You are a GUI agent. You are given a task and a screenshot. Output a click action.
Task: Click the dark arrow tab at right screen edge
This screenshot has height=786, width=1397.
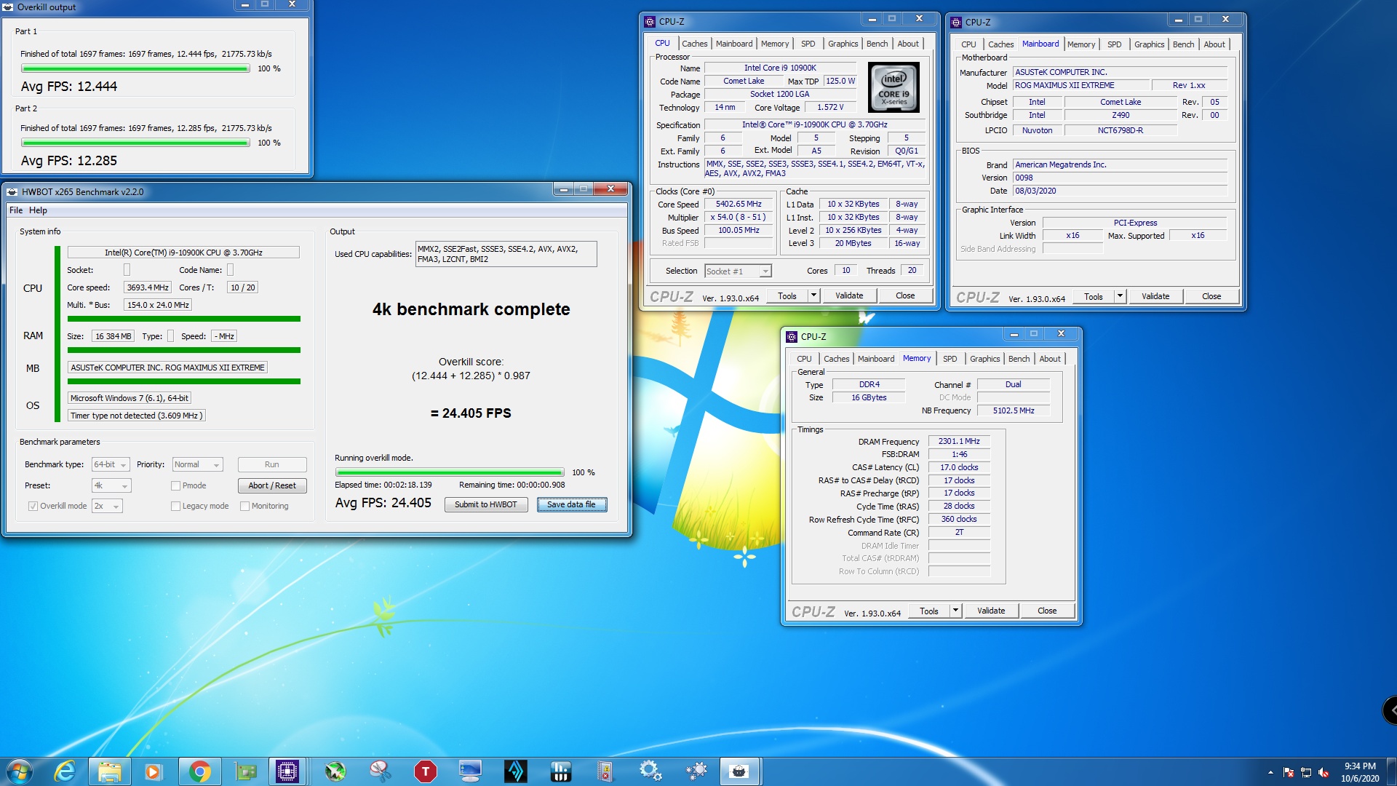tap(1390, 710)
